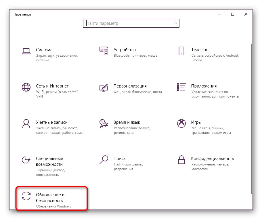Maximize the Параметры window
This screenshot has height=219, width=262.
pyautogui.click(x=233, y=14)
